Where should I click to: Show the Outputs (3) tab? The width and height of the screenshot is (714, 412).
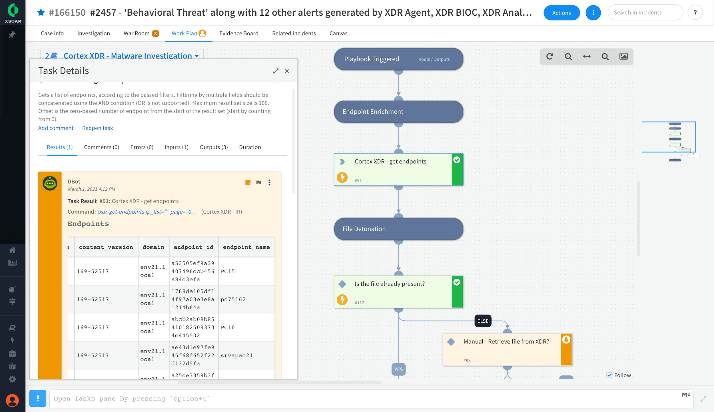coord(214,147)
